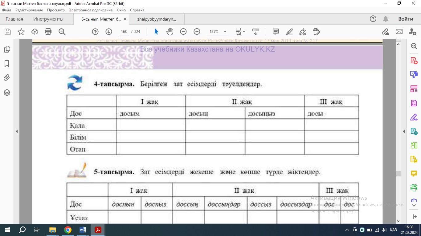
Task: Open the Просмотр menu
Action: [56, 10]
